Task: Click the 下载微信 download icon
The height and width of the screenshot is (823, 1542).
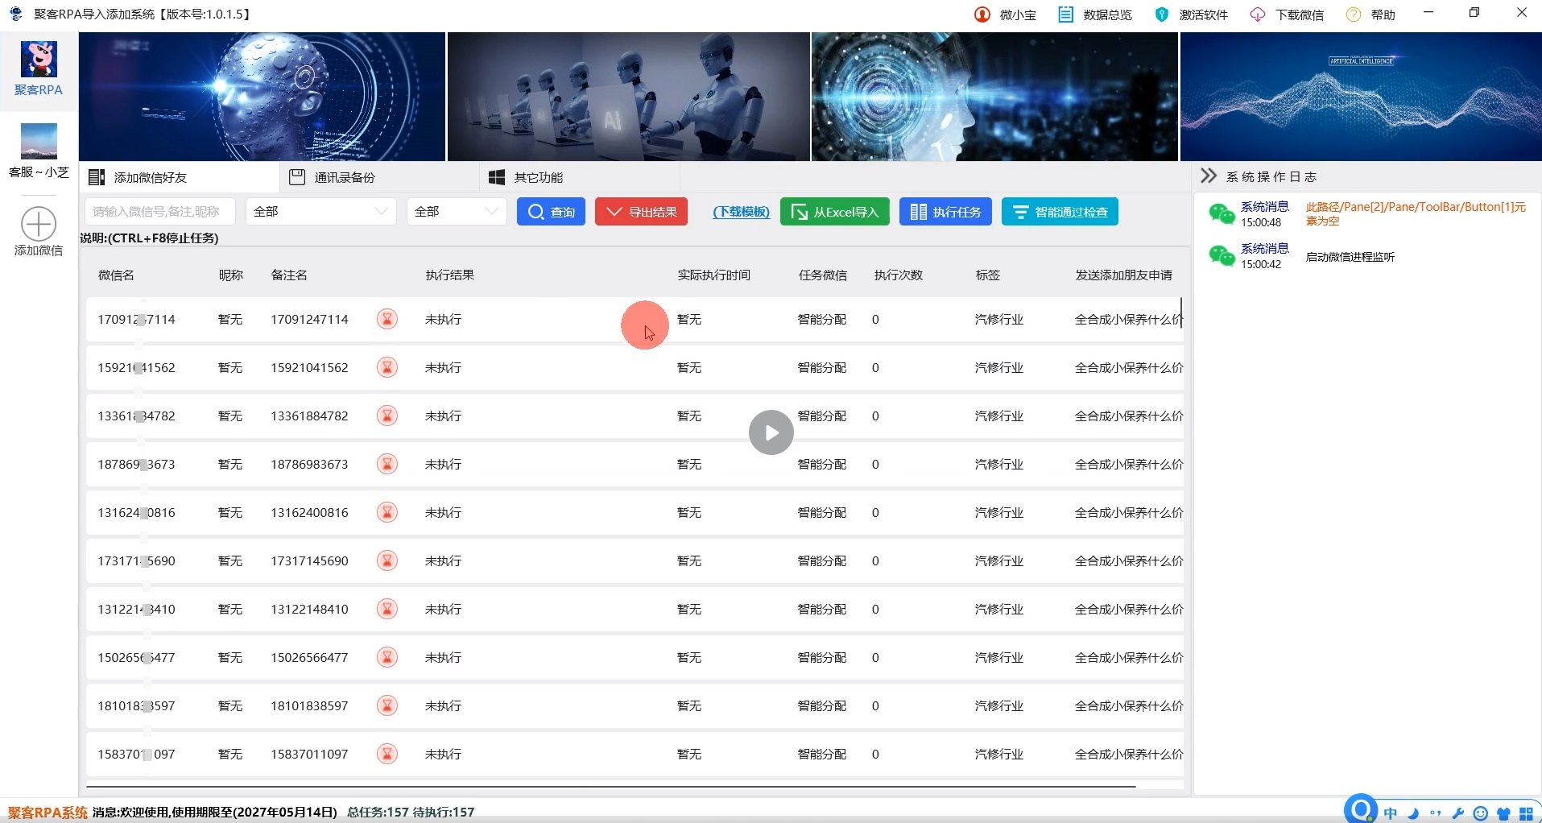Action: click(x=1258, y=14)
